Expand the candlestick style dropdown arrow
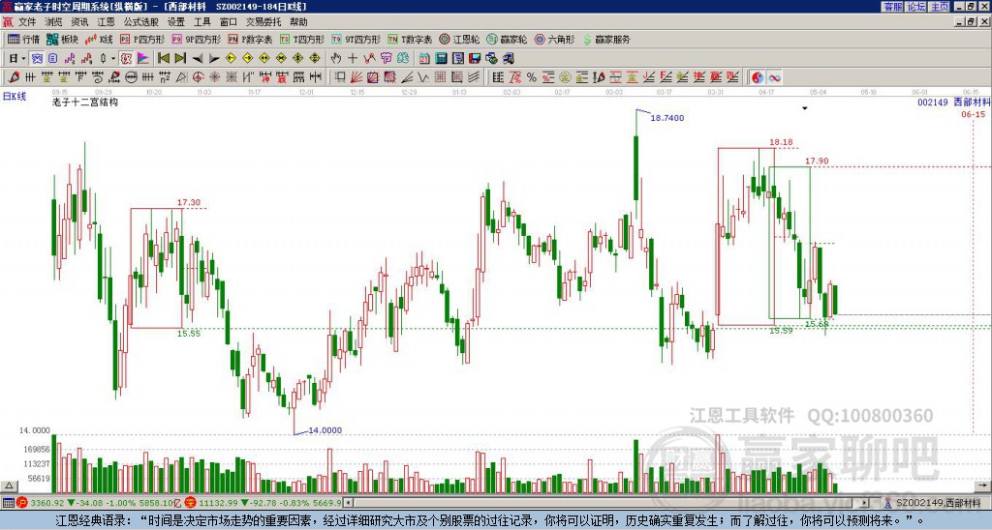 coord(113,58)
